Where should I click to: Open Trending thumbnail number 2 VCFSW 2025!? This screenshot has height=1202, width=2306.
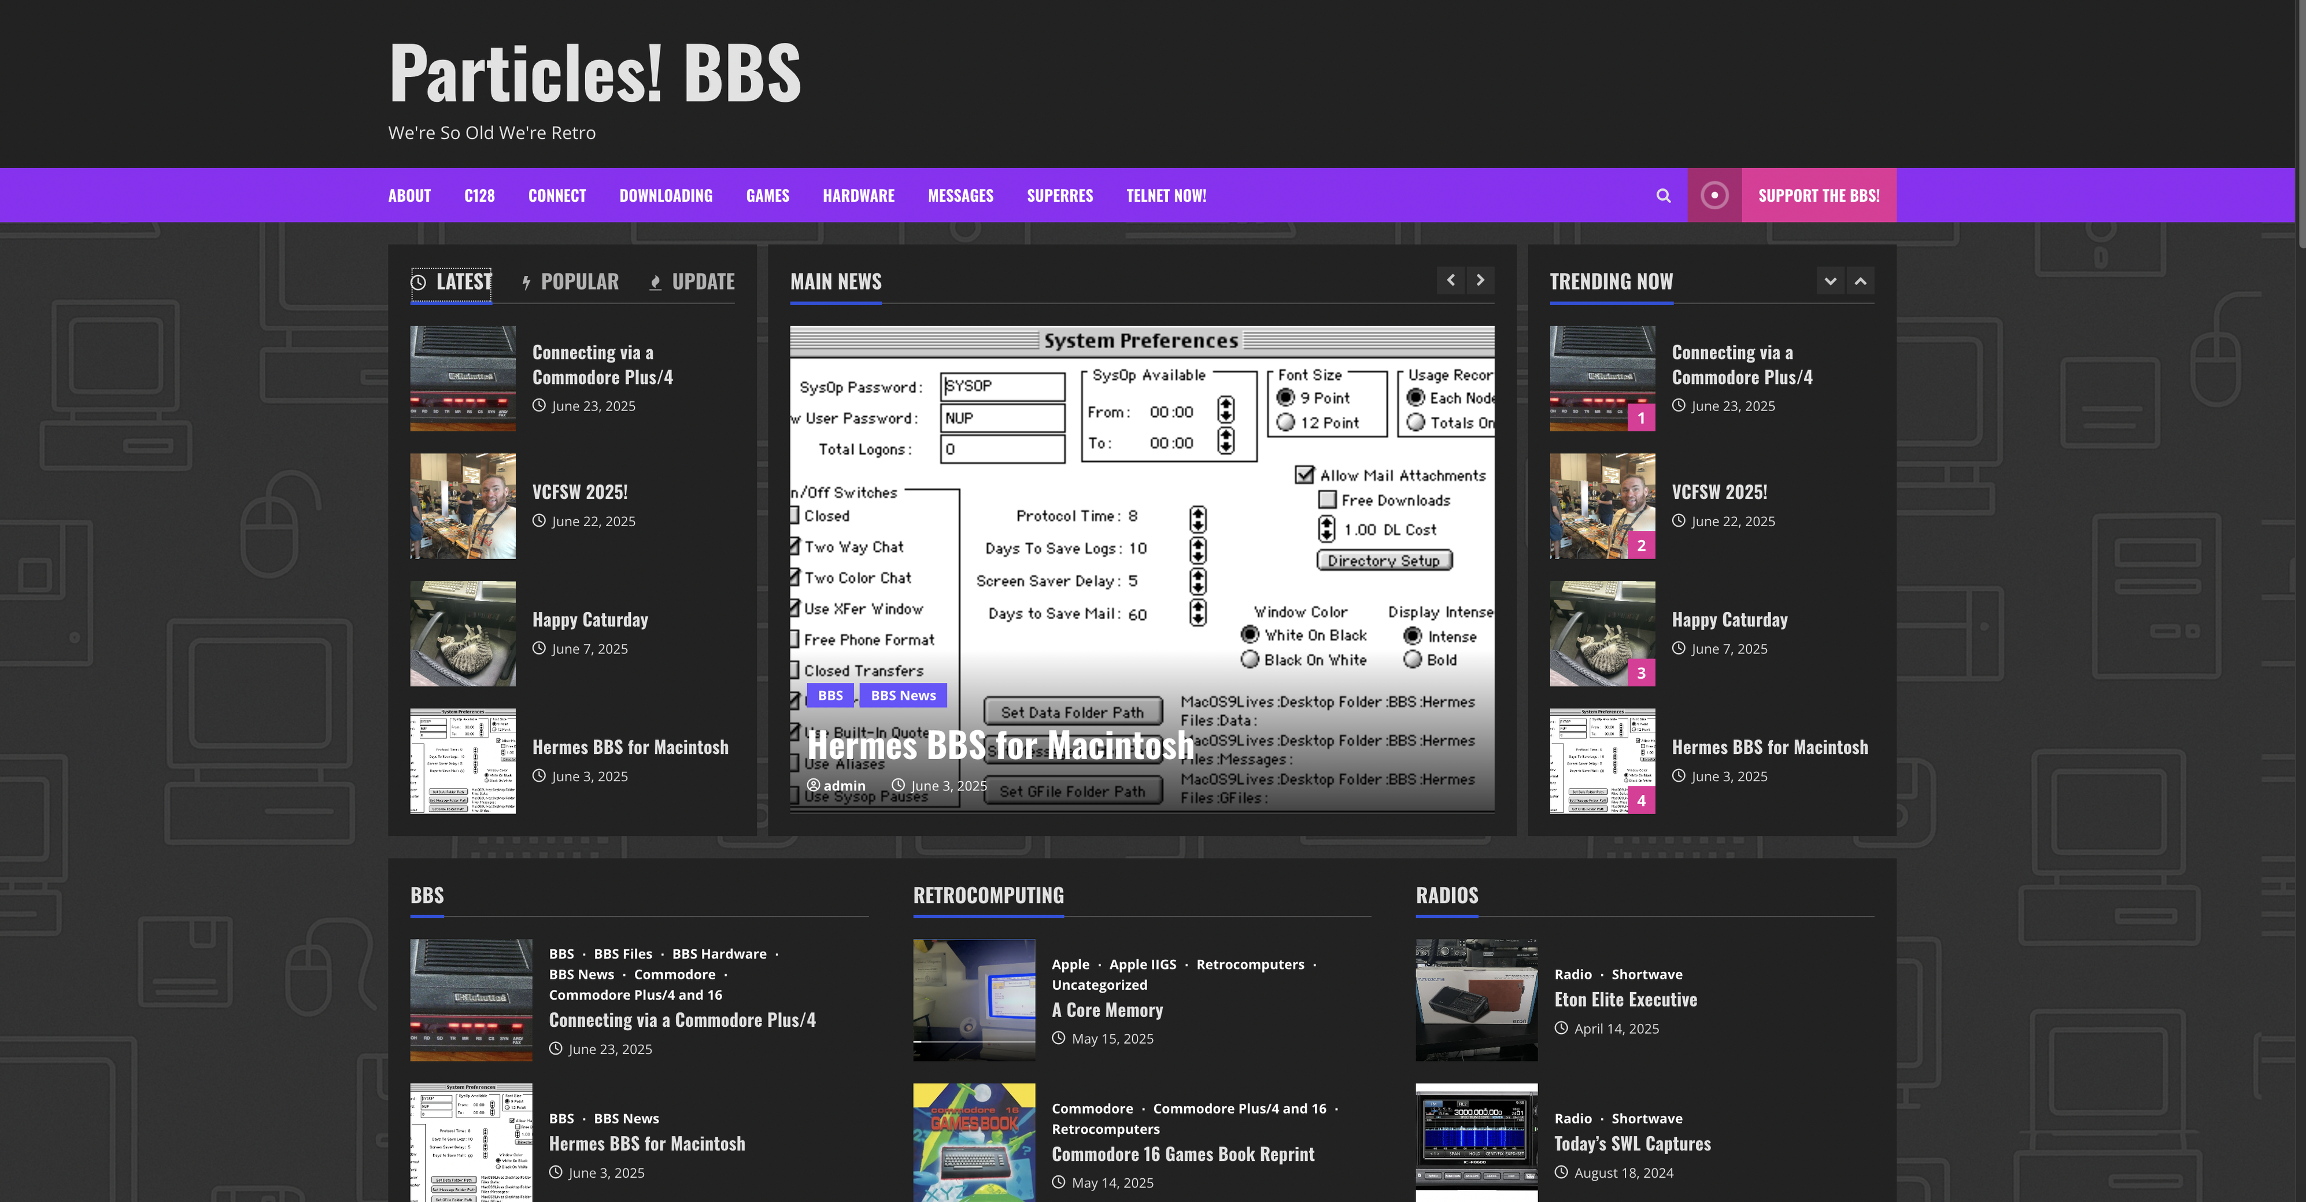tap(1602, 506)
